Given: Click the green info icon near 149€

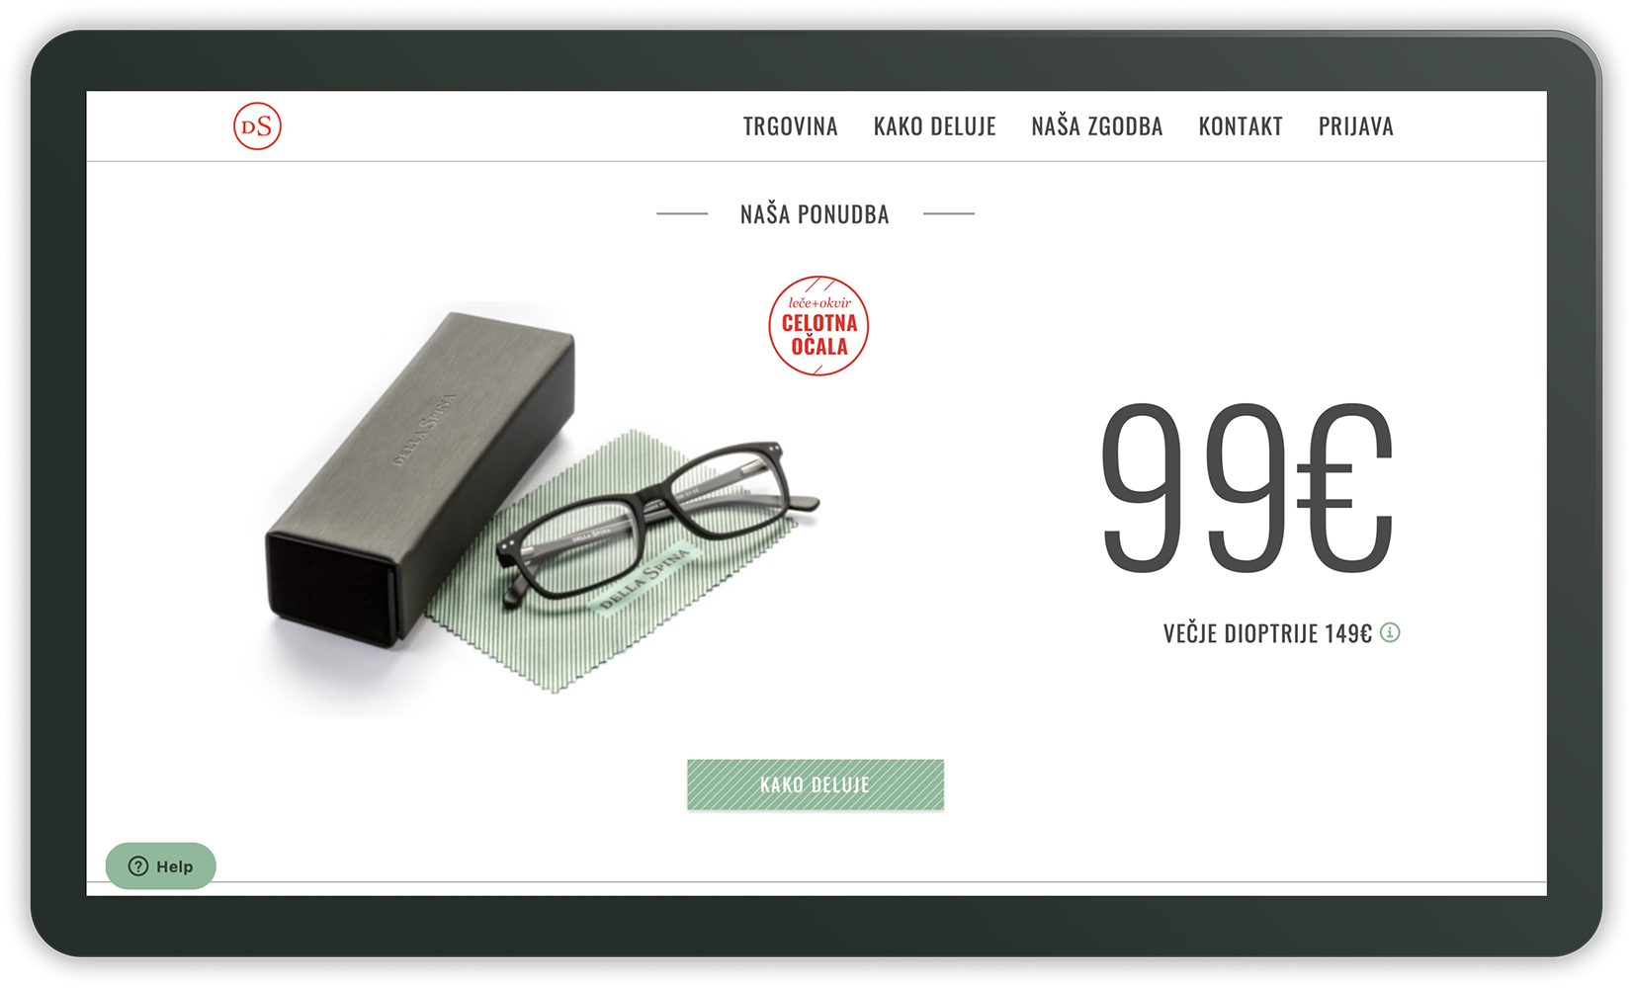Looking at the screenshot, I should [x=1390, y=632].
